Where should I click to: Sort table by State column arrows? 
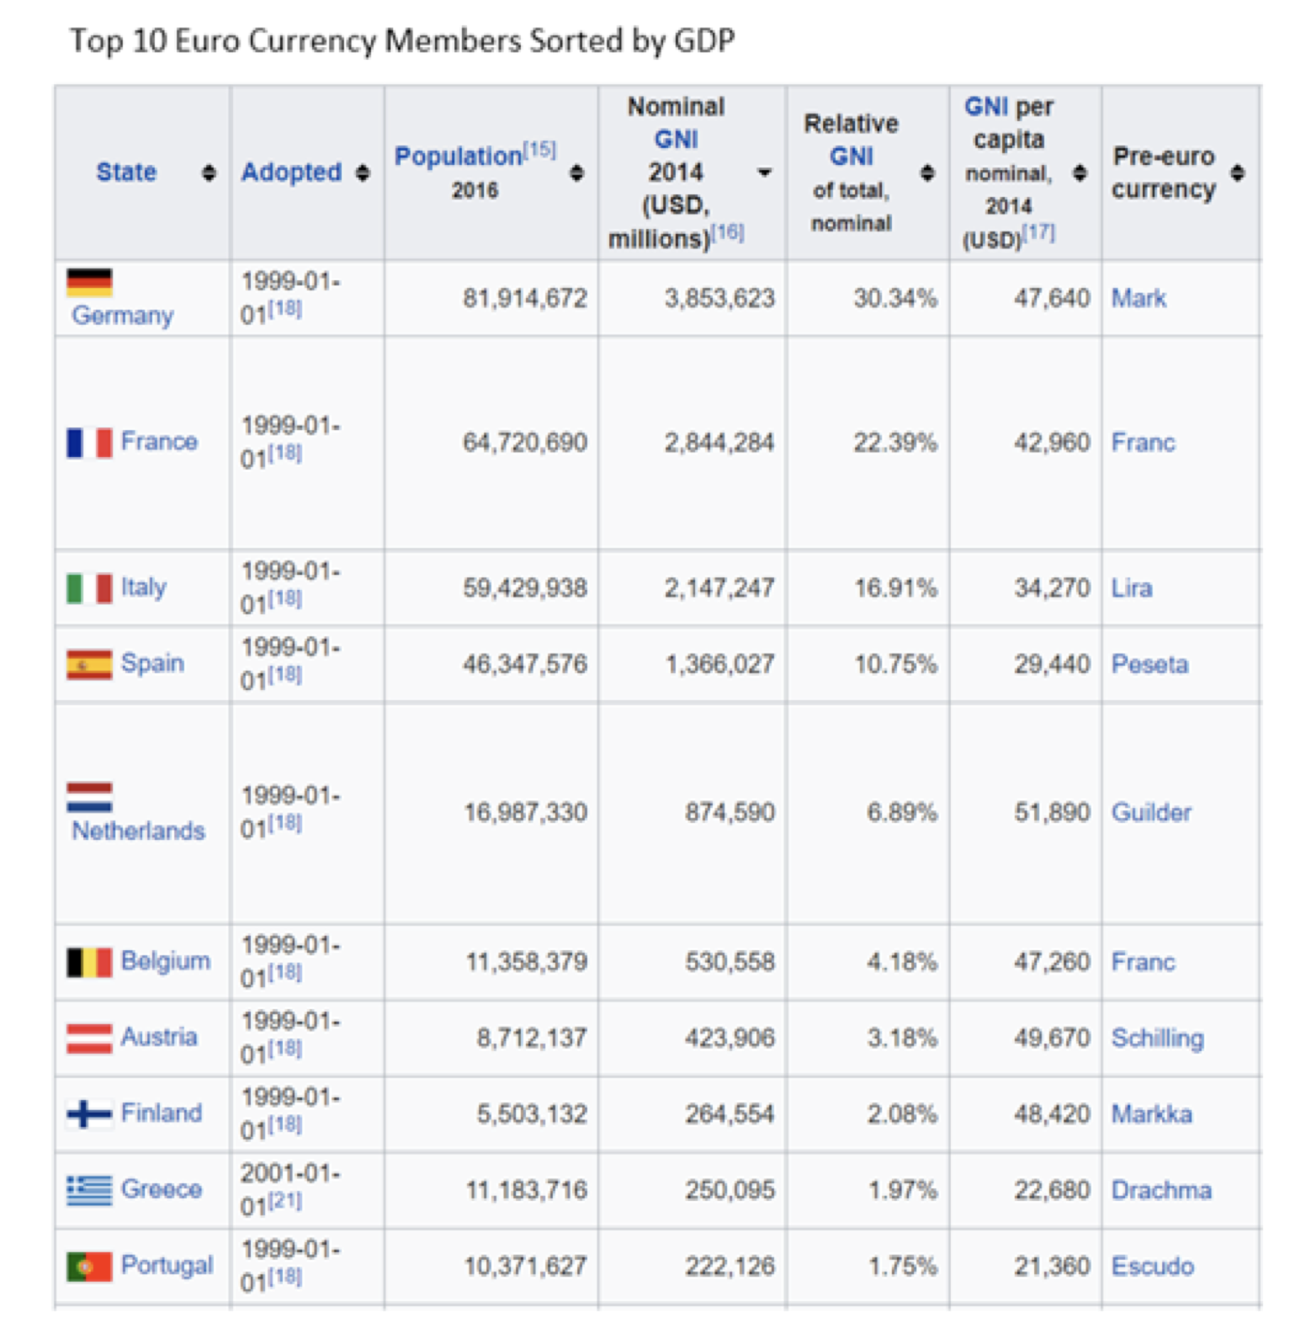pos(209,173)
